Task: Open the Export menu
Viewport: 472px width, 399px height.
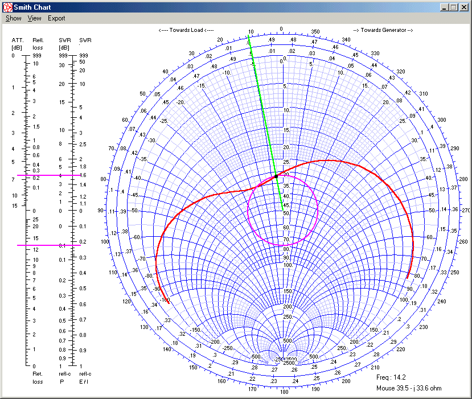Action: coord(56,18)
